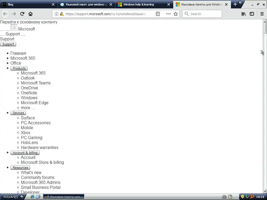Click the orange magnifier tray icon
The width and height of the screenshot is (267, 200).
pyautogui.click(x=252, y=197)
